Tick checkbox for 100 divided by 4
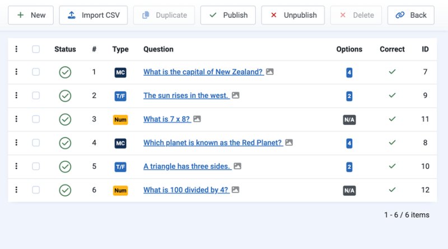 coord(36,190)
